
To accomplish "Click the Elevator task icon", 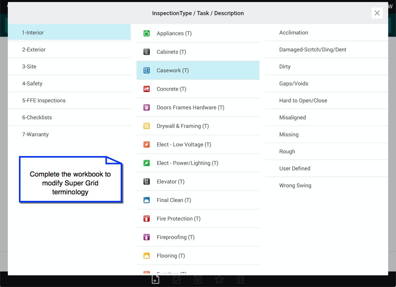I will tap(147, 182).
